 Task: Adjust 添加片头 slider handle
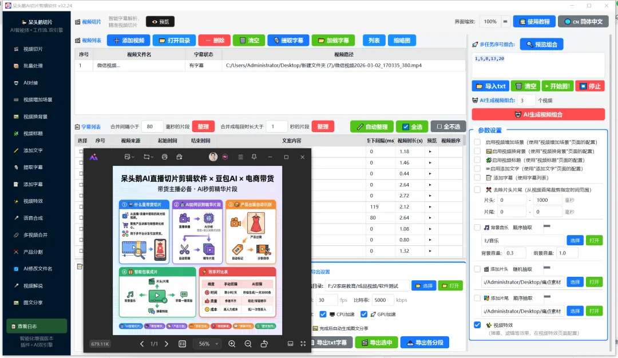[546, 268]
